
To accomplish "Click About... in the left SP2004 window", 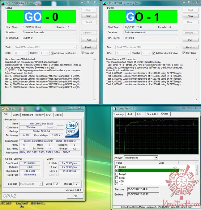I will click(x=89, y=47).
